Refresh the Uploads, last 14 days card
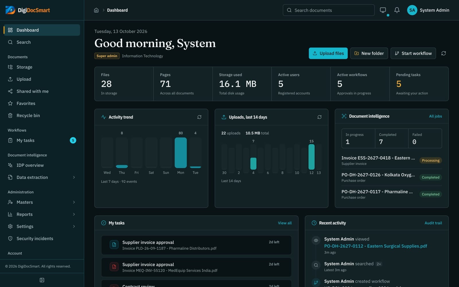459x287 pixels. click(319, 117)
